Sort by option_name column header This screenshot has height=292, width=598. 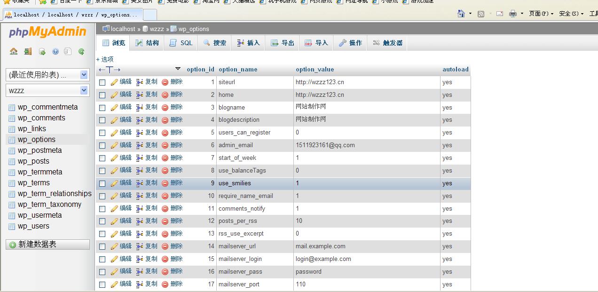(238, 69)
